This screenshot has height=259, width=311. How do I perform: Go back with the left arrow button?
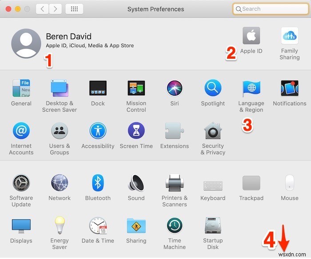point(42,9)
